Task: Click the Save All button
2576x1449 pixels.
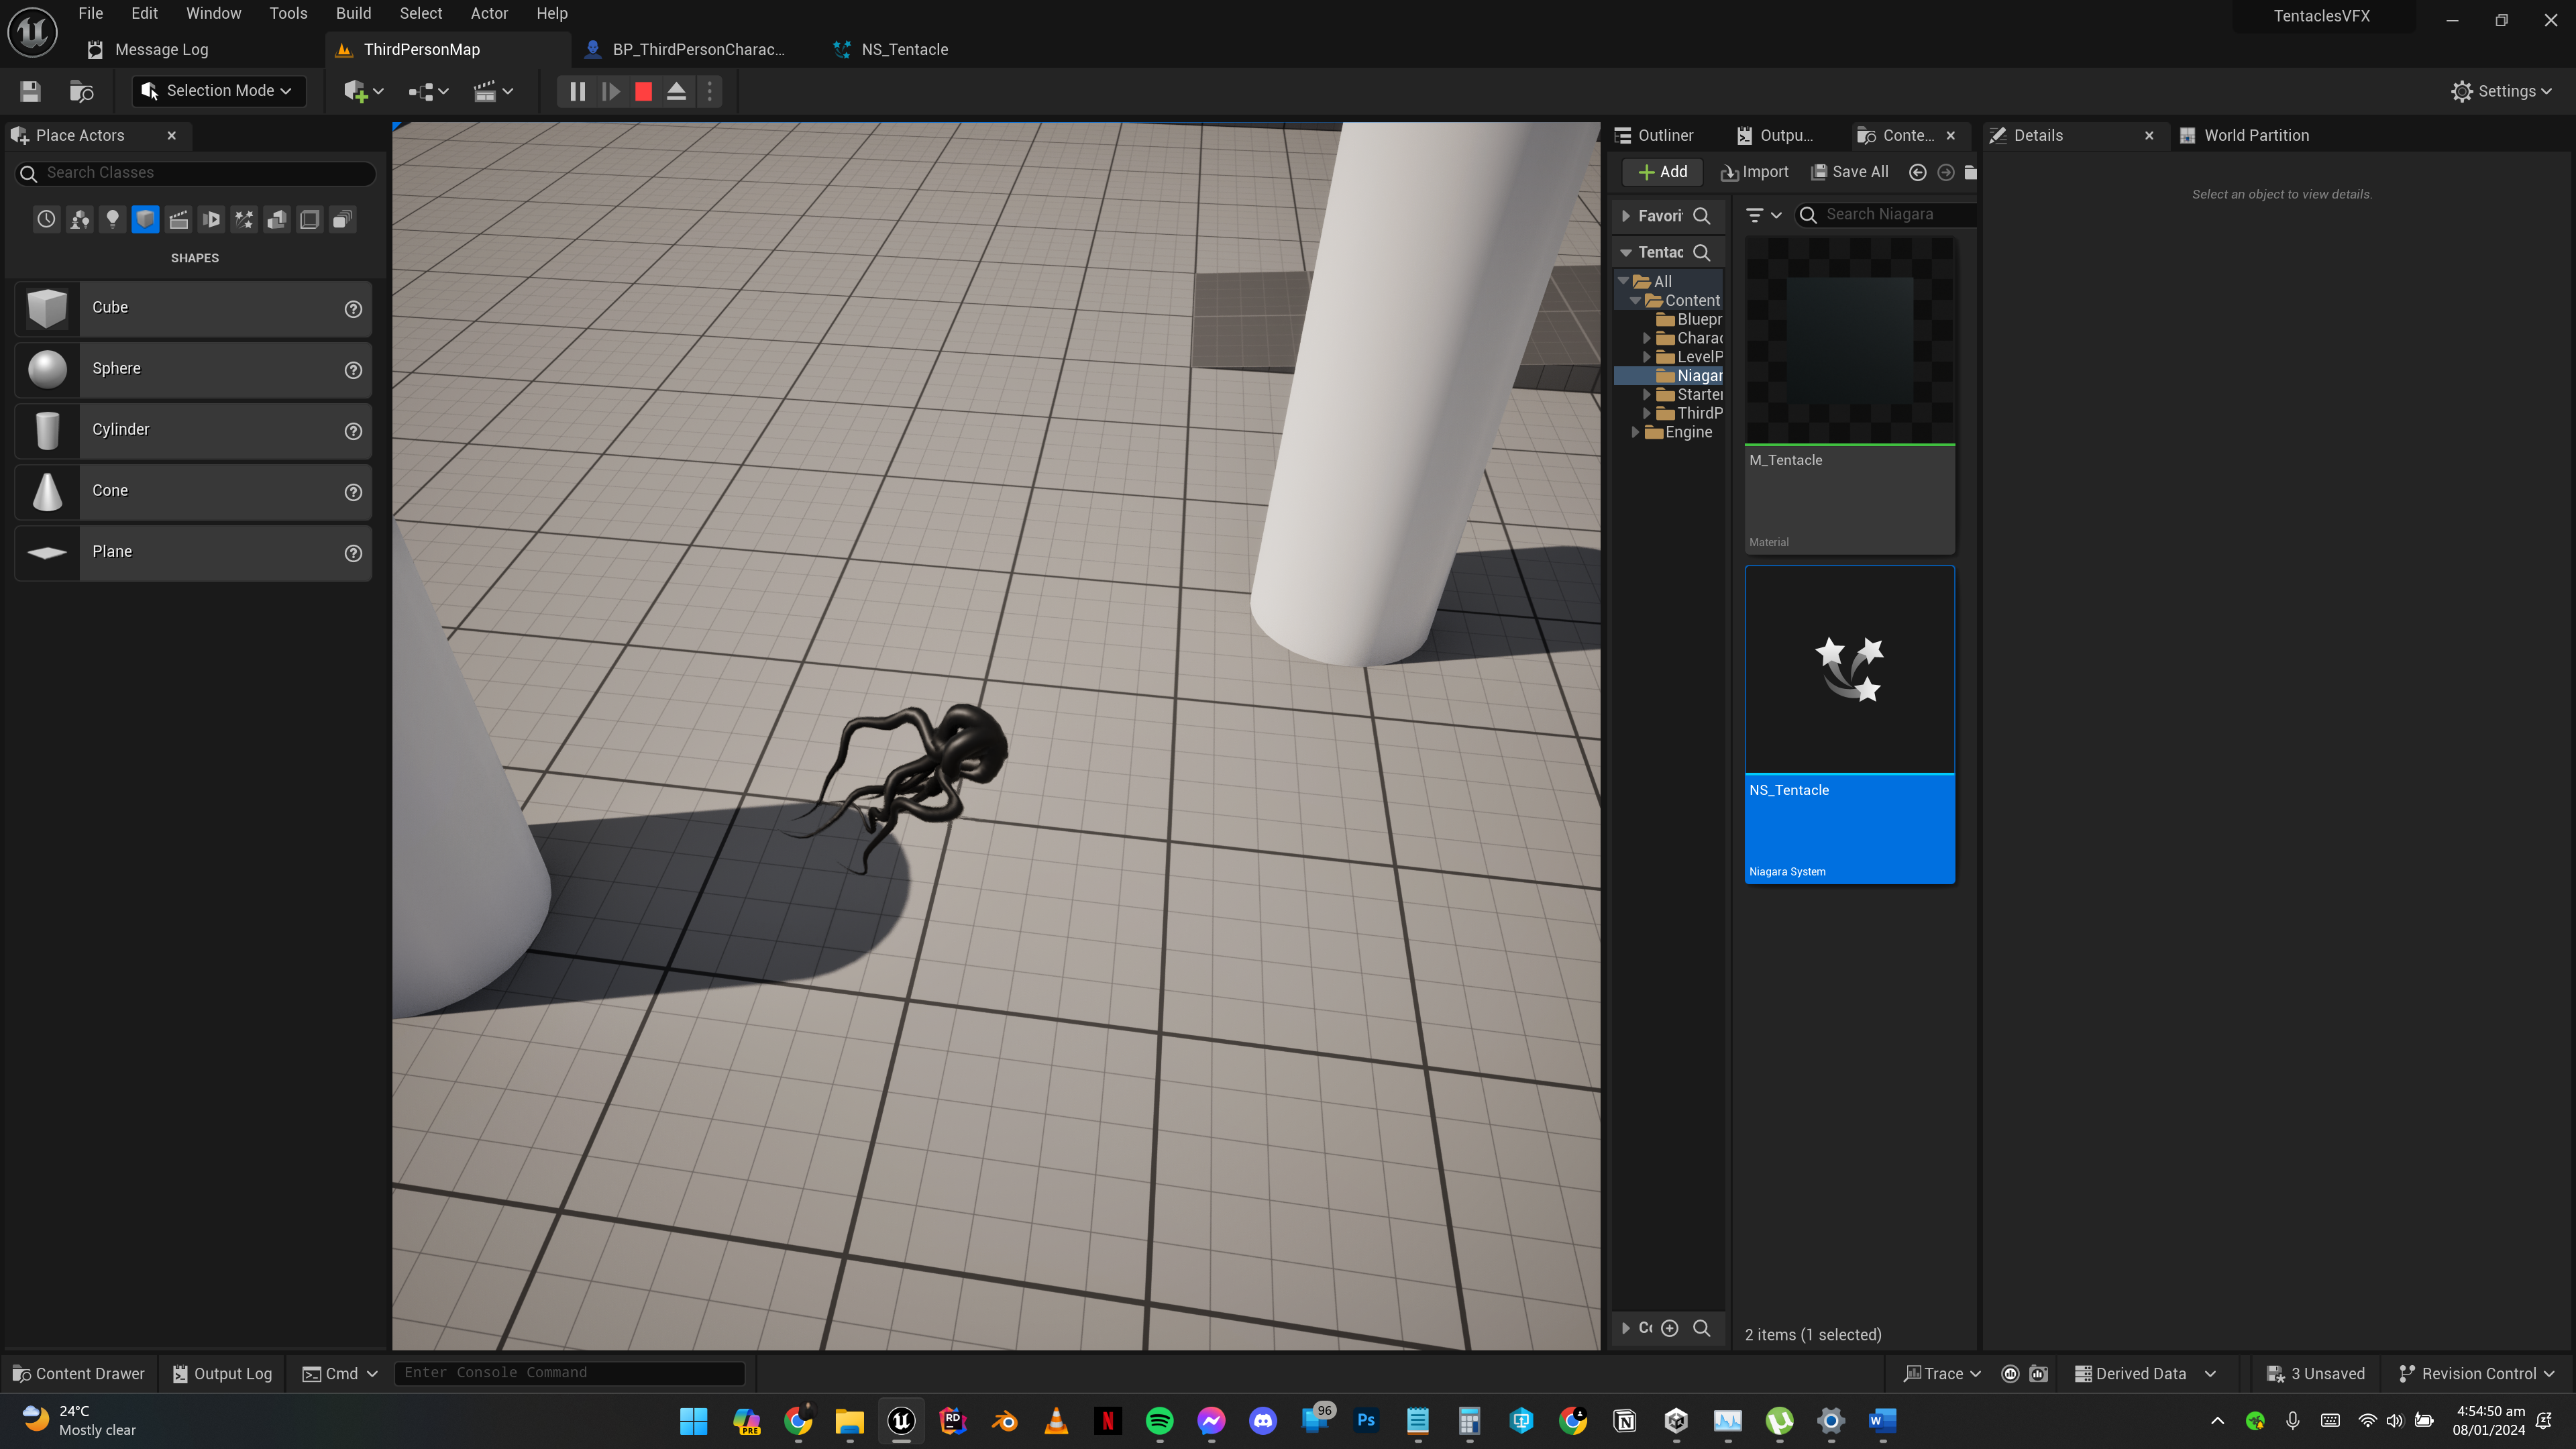Action: pyautogui.click(x=1850, y=172)
